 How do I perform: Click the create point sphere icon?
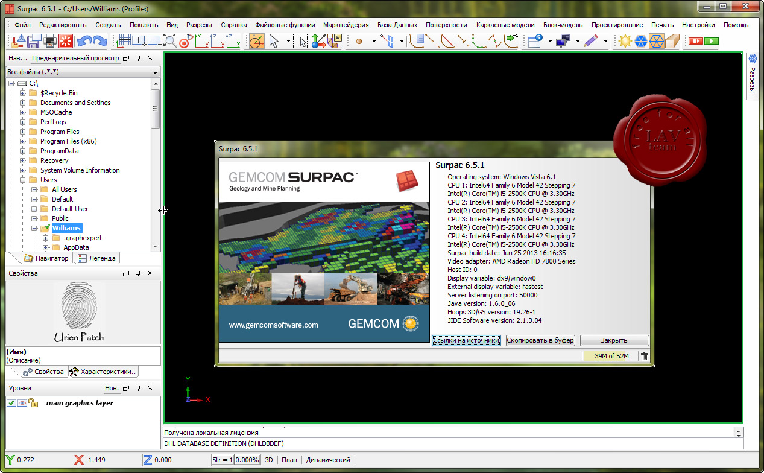coord(359,41)
